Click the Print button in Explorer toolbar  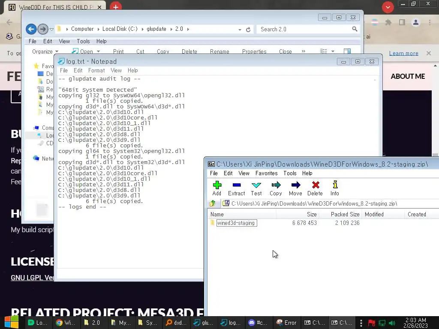pos(118,51)
